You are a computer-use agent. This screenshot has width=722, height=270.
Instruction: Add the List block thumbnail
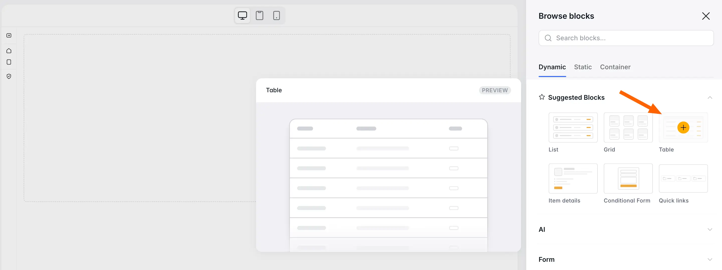[573, 127]
